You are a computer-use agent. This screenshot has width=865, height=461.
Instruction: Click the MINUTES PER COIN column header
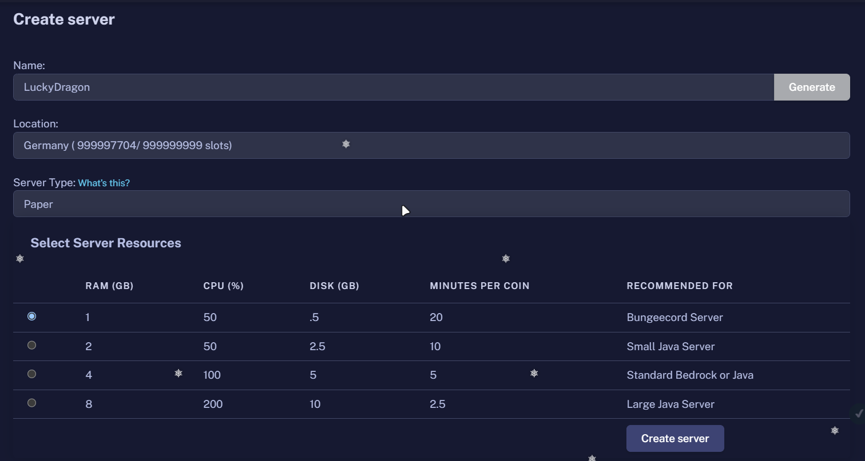pos(479,286)
